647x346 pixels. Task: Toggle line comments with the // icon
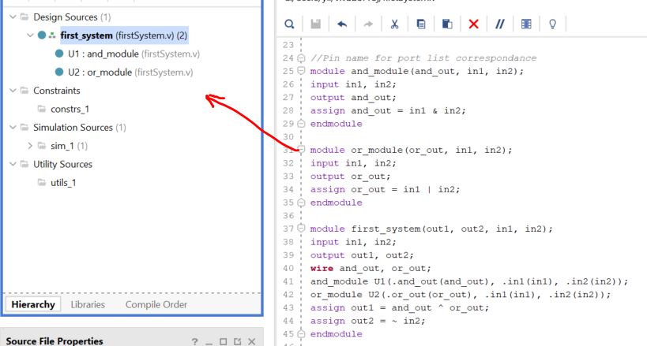click(x=499, y=24)
